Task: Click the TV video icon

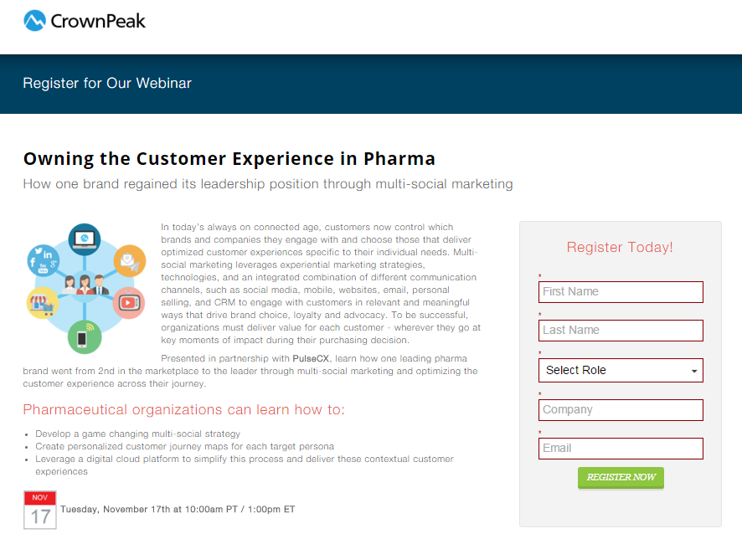Action: pos(128,301)
